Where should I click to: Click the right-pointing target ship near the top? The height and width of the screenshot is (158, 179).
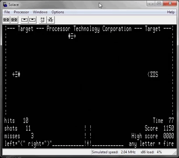point(72,36)
